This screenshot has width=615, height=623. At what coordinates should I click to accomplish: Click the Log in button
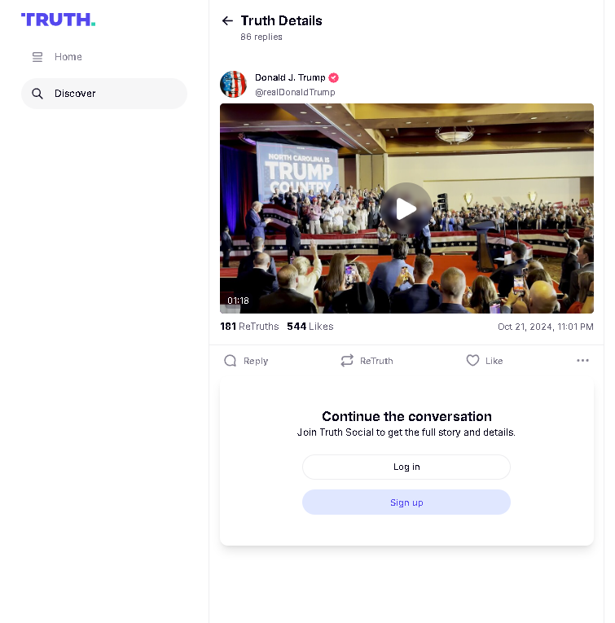[406, 467]
